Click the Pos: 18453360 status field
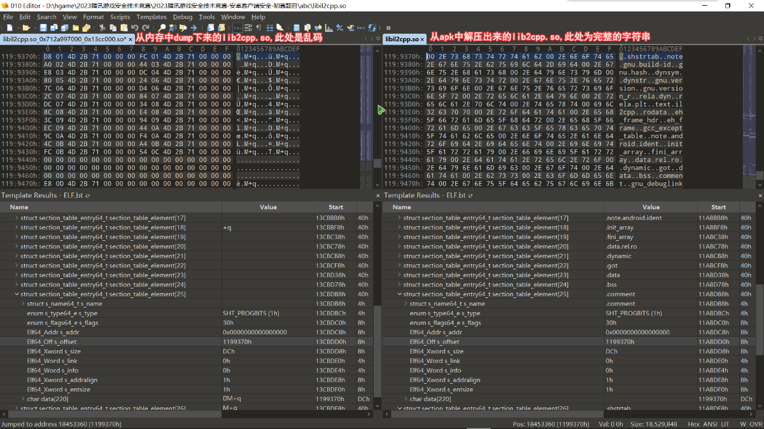Screen dimensions: 764x429 (551, 423)
